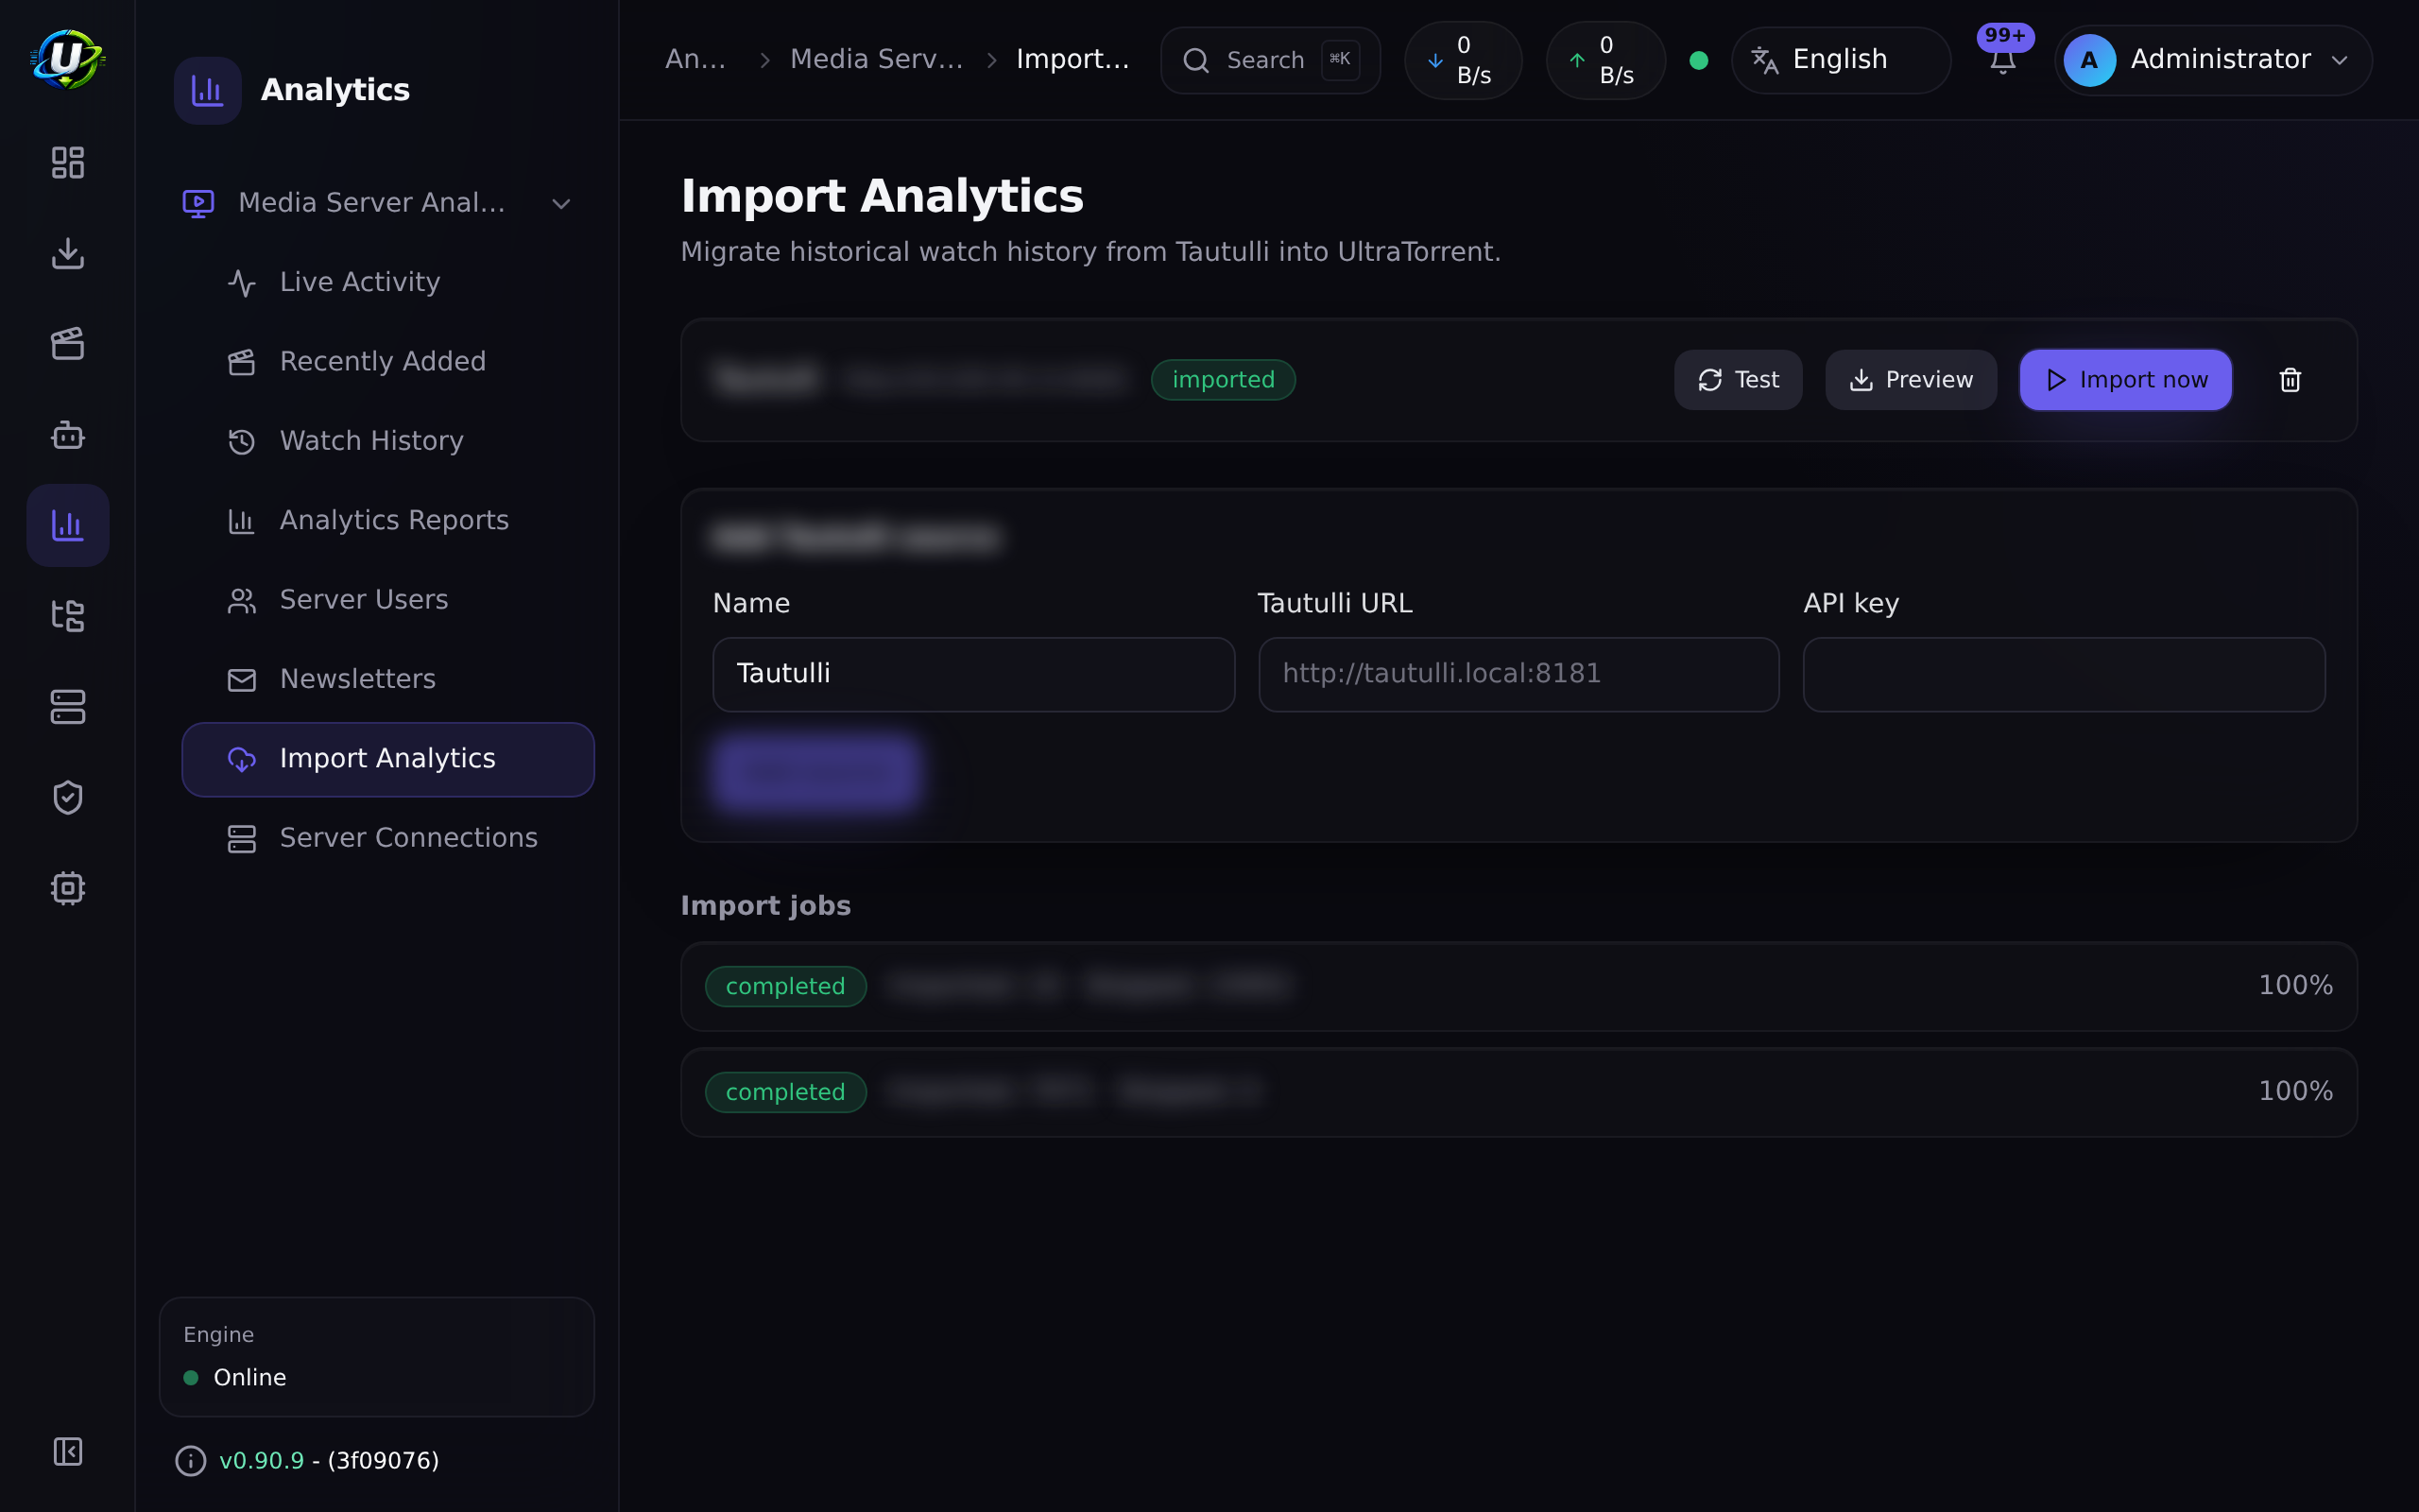
Task: Click the Test connection button
Action: click(x=1738, y=380)
